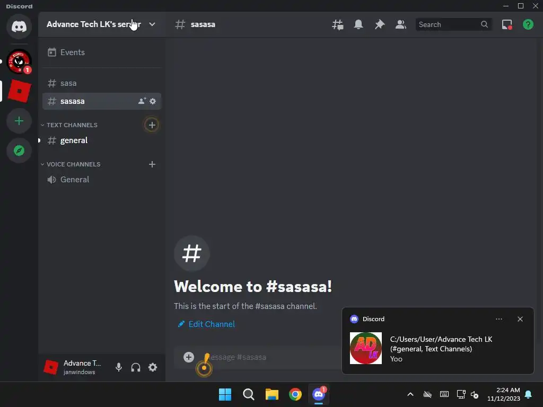Open Events
543x407 pixels.
pos(101,52)
